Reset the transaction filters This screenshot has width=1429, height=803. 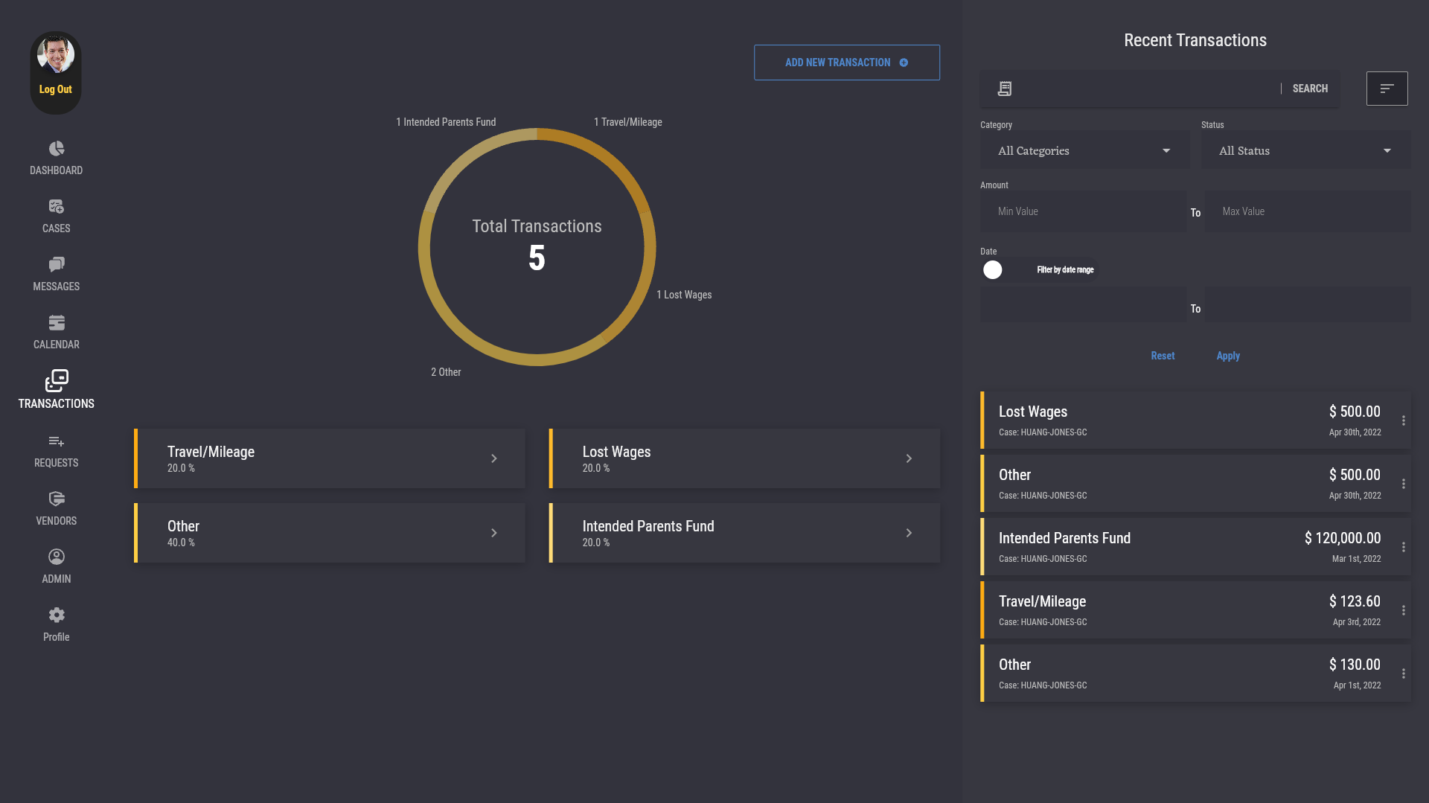tap(1163, 356)
